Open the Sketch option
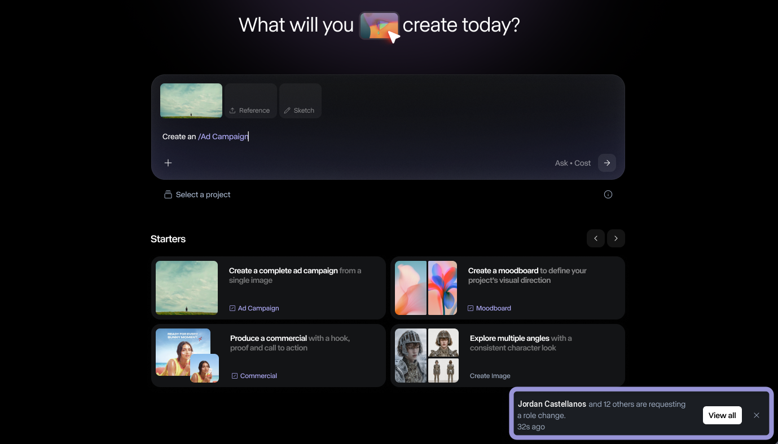Viewport: 778px width, 444px height. [300, 101]
